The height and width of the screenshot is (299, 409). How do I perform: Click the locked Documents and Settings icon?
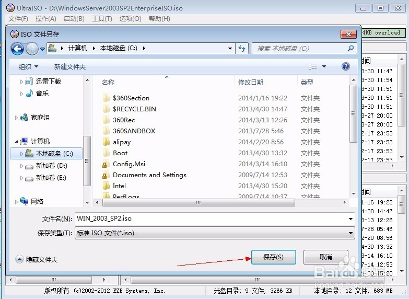pyautogui.click(x=106, y=175)
